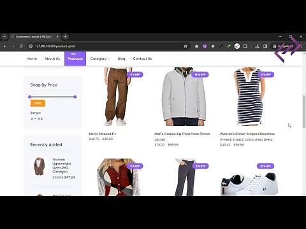
Task: Open the Blog page
Action: (x=121, y=59)
